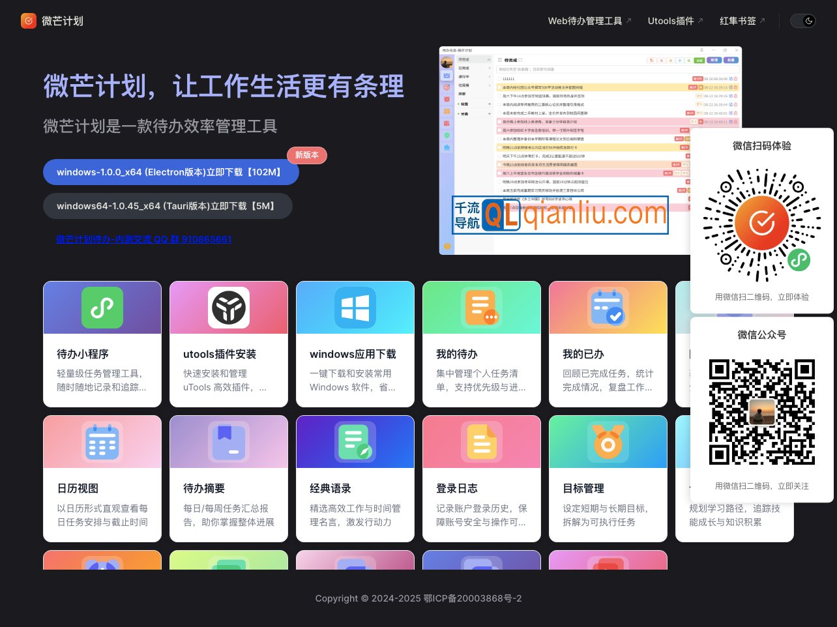Toggle the dark mode switch
Viewport: 837px width, 627px height.
point(802,21)
